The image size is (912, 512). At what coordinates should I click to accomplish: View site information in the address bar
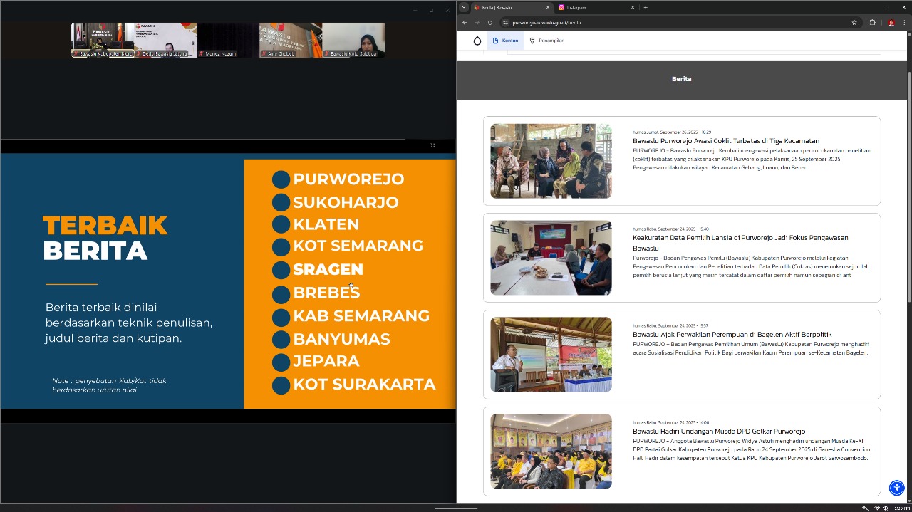[505, 23]
